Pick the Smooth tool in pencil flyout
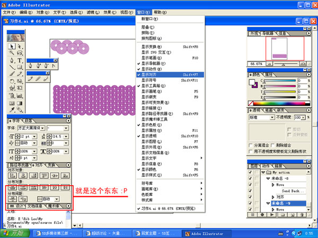The image size is (318, 238). tap(38, 79)
